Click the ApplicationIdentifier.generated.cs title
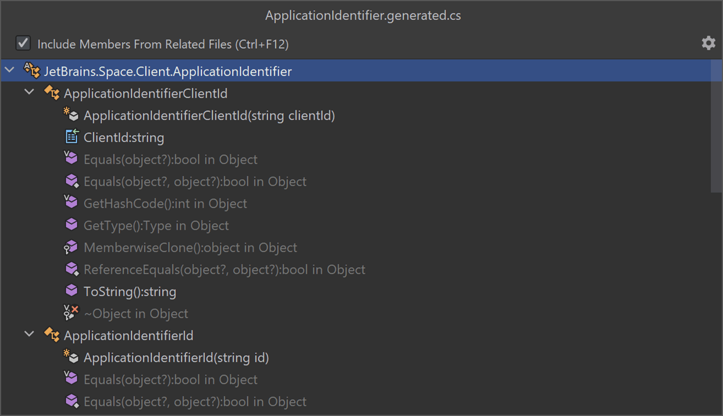 tap(363, 16)
